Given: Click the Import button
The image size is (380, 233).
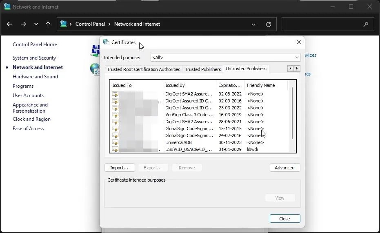Looking at the screenshot, I should point(120,168).
